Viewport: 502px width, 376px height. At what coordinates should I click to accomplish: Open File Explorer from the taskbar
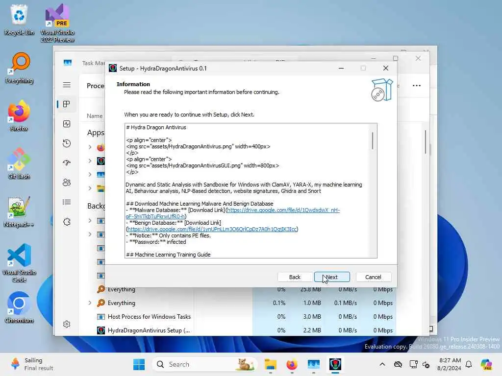(271, 364)
